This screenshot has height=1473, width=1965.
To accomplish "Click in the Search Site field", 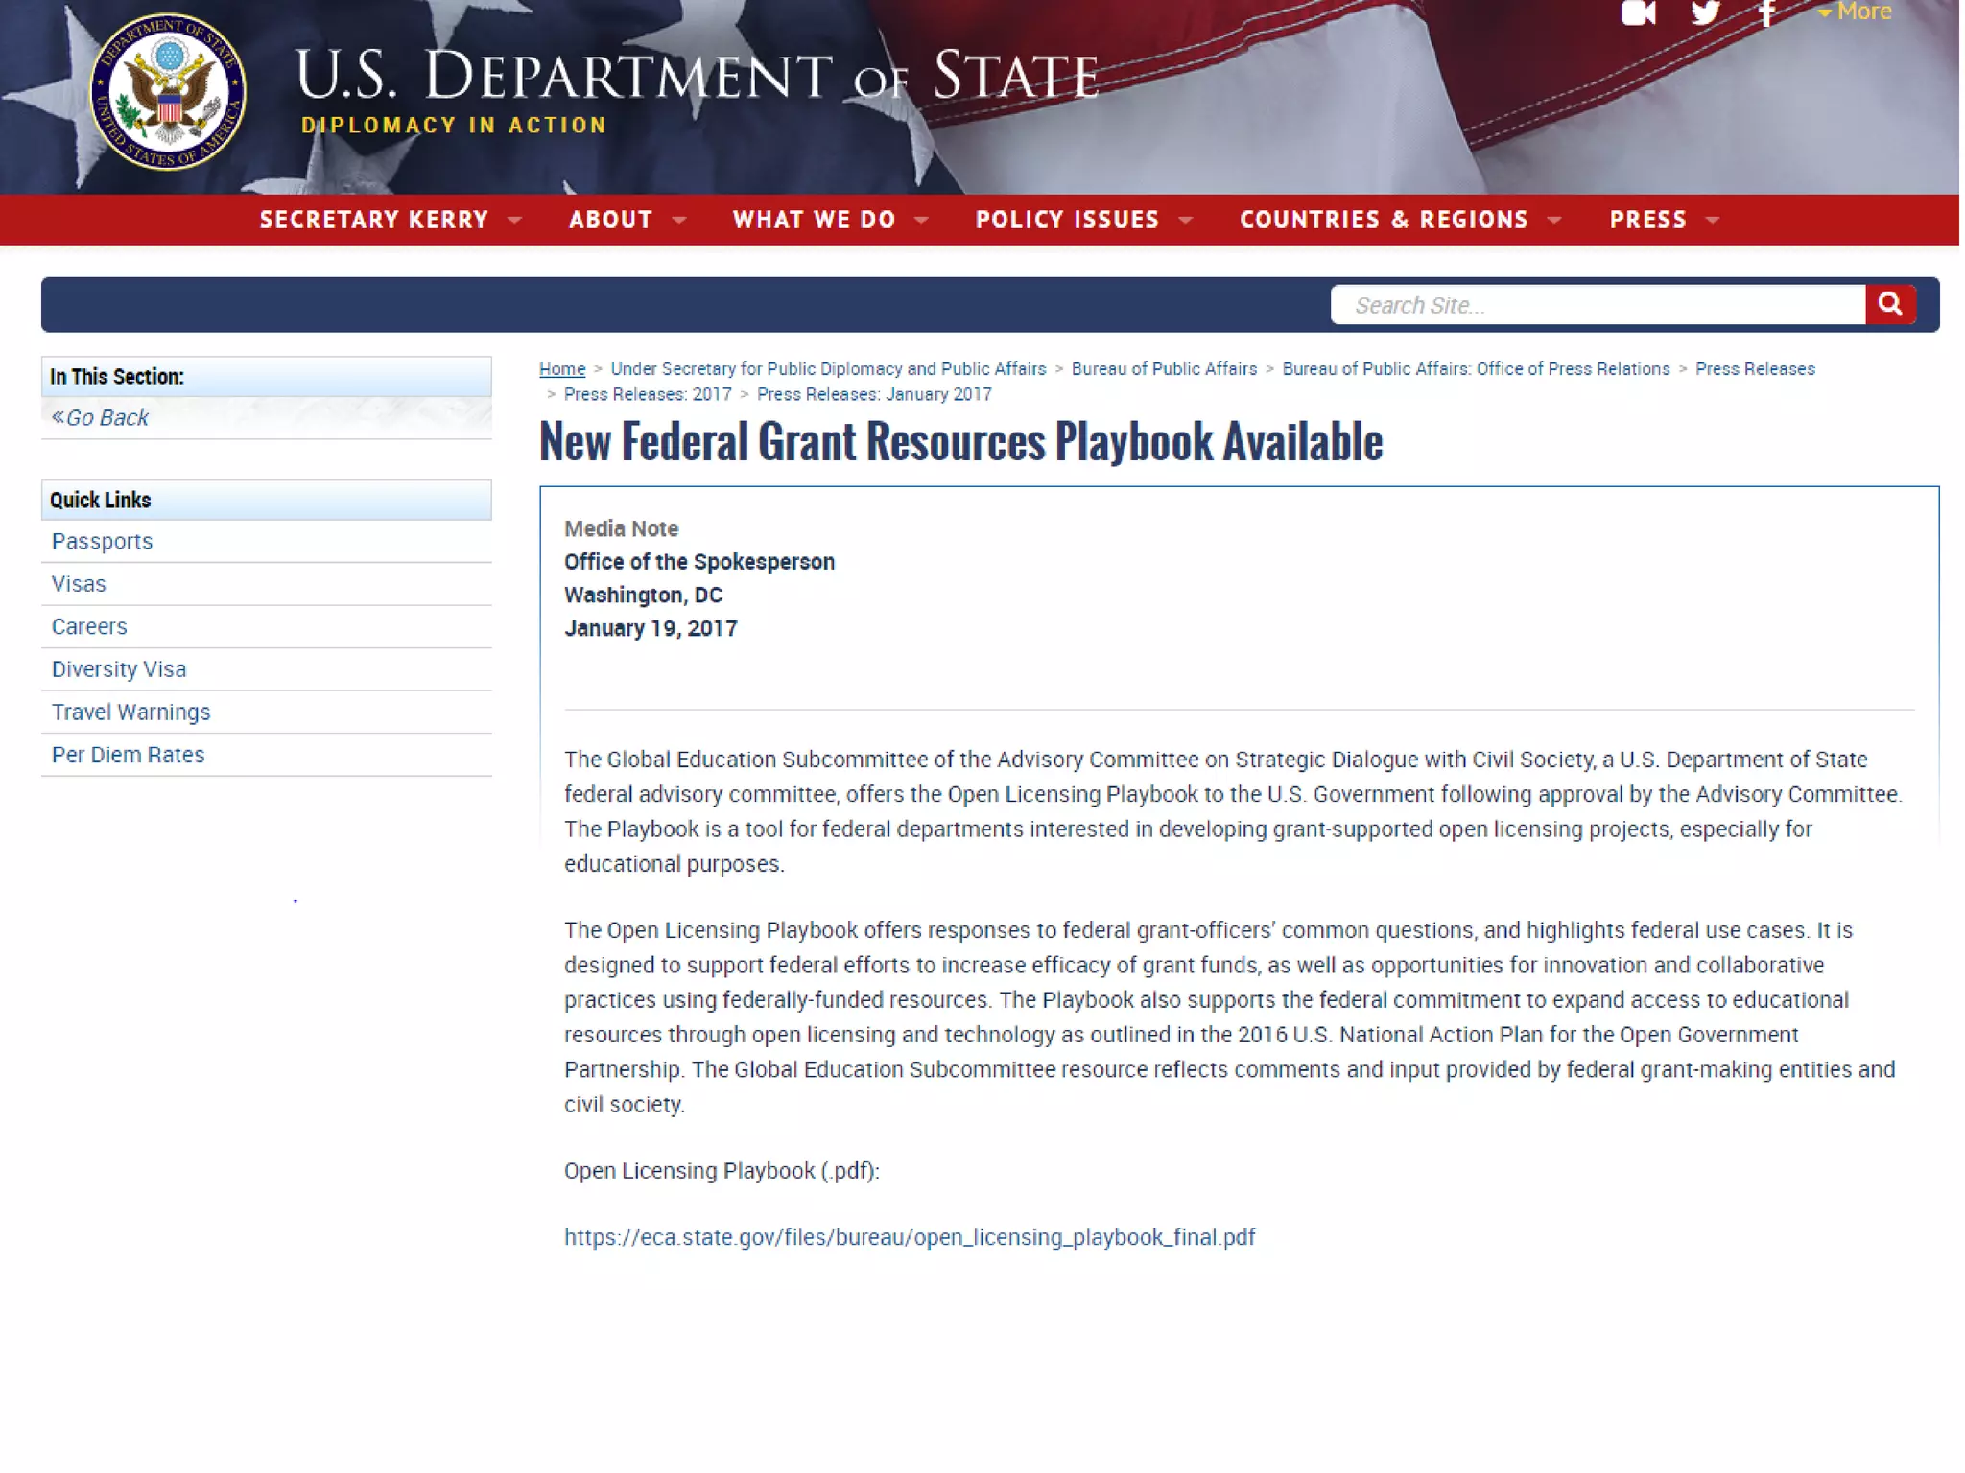I will point(1597,305).
